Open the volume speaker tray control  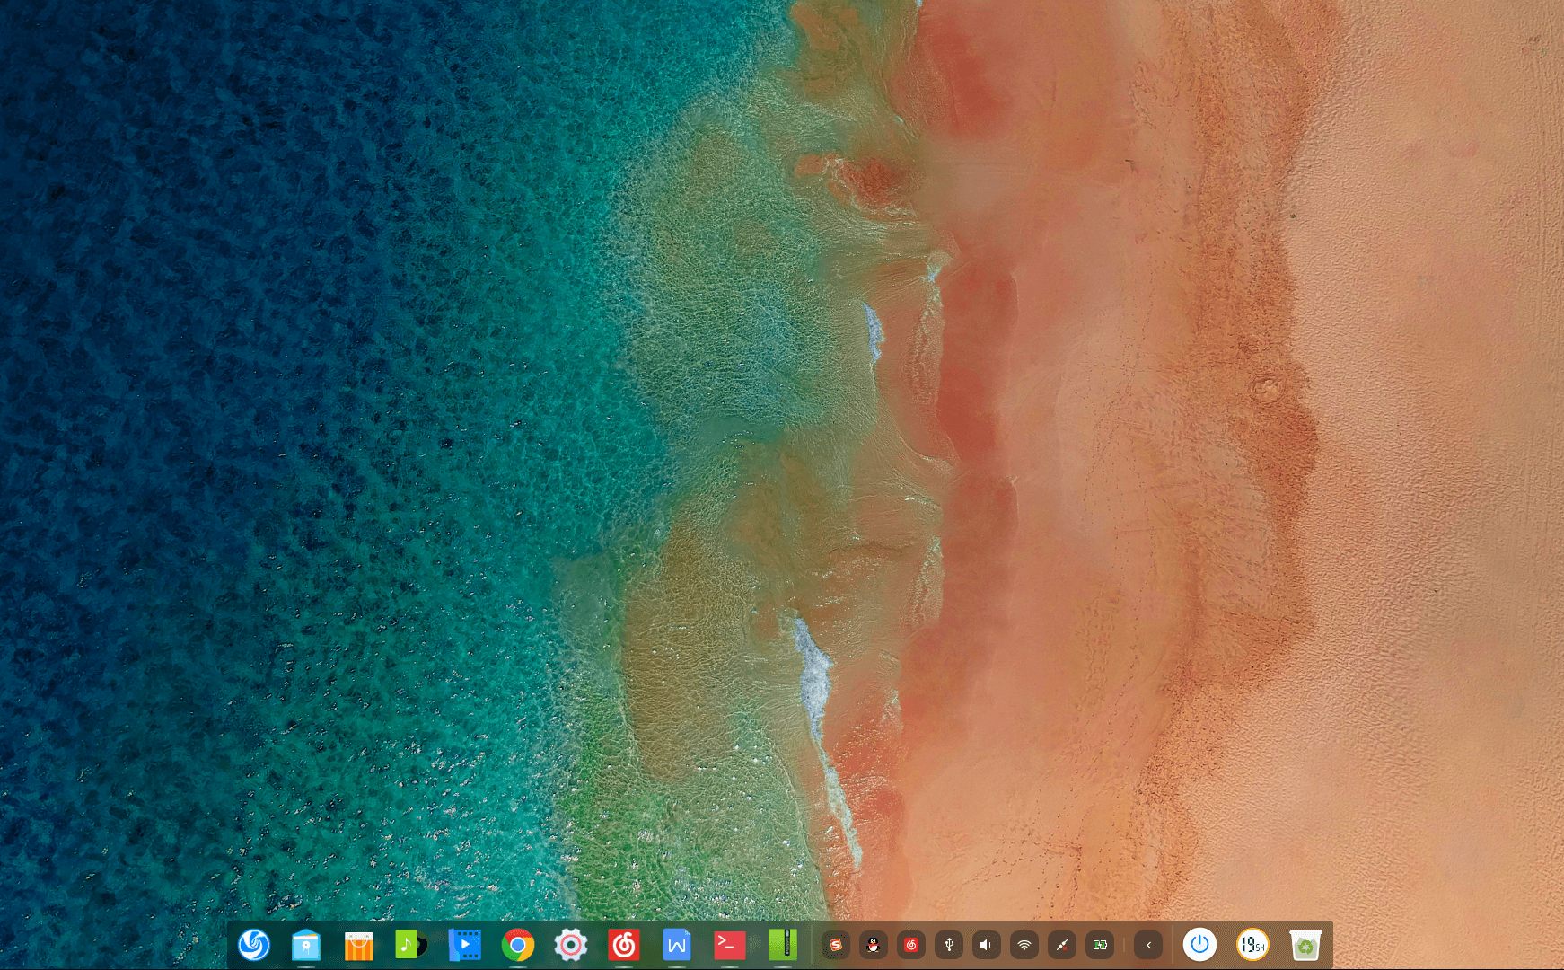point(986,945)
